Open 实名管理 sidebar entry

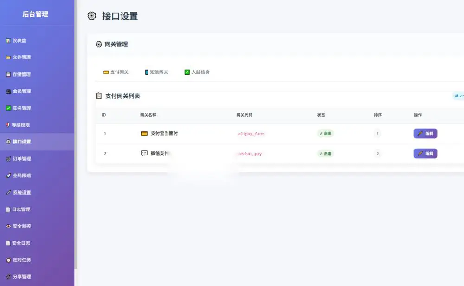point(37,108)
